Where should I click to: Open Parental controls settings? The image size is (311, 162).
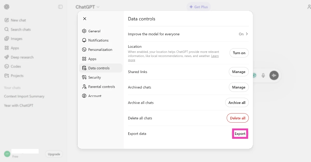click(102, 86)
